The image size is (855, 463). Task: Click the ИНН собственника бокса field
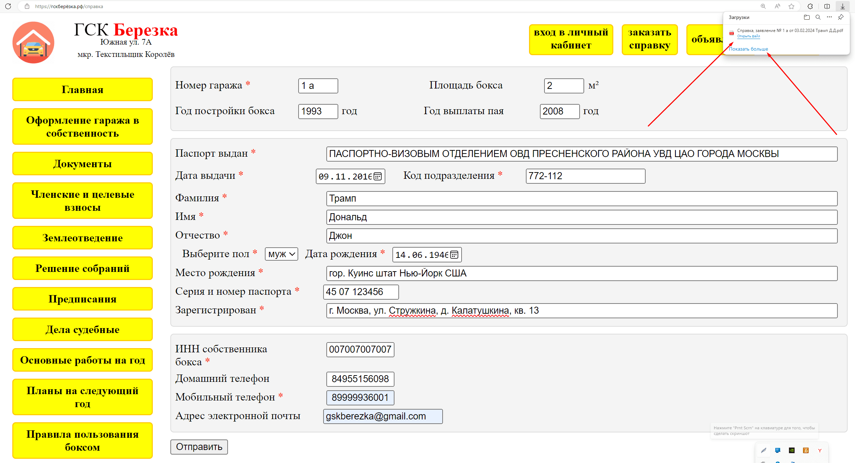tap(360, 350)
